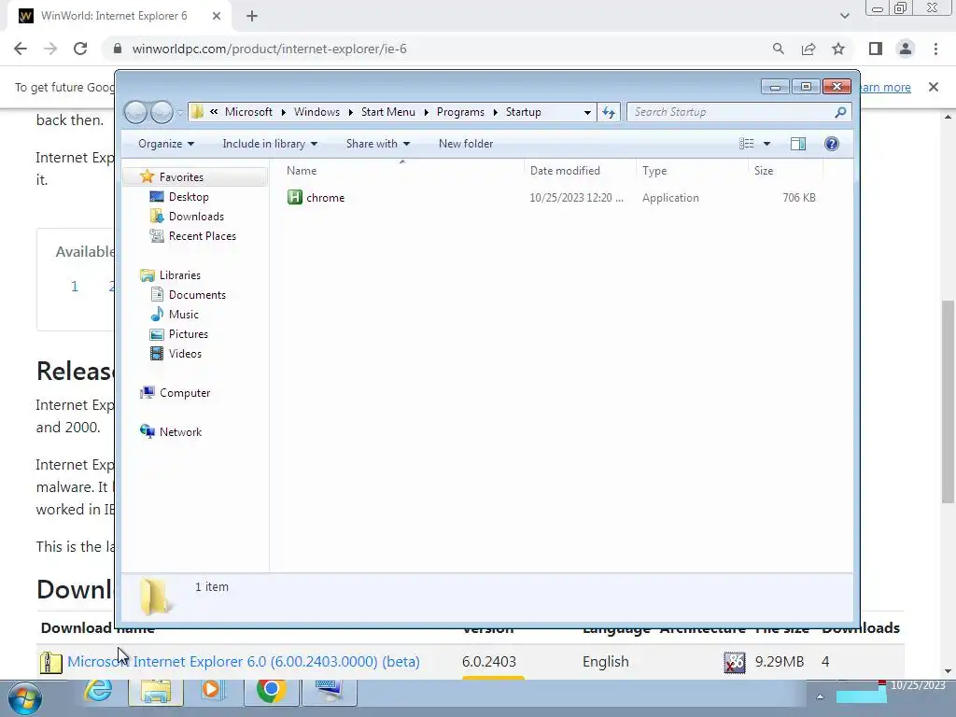Bookmark this page with the star
The width and height of the screenshot is (956, 717).
(838, 49)
